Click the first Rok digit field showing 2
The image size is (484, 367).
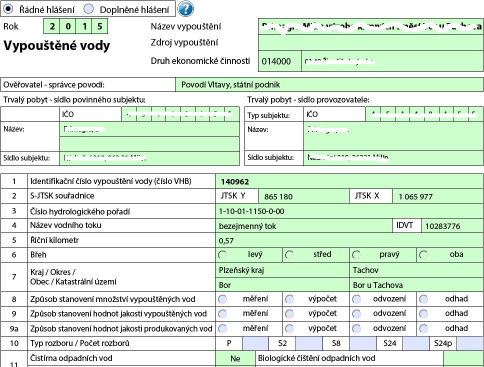pyautogui.click(x=52, y=26)
